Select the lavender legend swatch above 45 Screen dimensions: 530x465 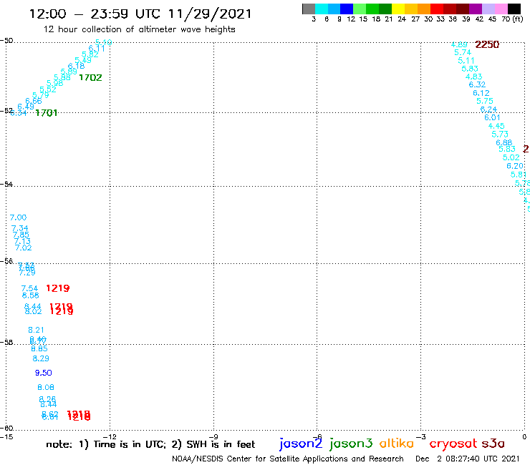pos(488,9)
